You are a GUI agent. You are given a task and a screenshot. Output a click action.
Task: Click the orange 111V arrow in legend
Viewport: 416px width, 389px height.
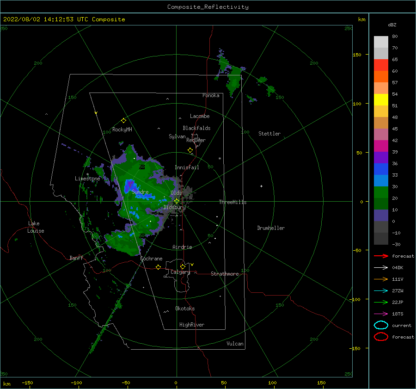[381, 279]
